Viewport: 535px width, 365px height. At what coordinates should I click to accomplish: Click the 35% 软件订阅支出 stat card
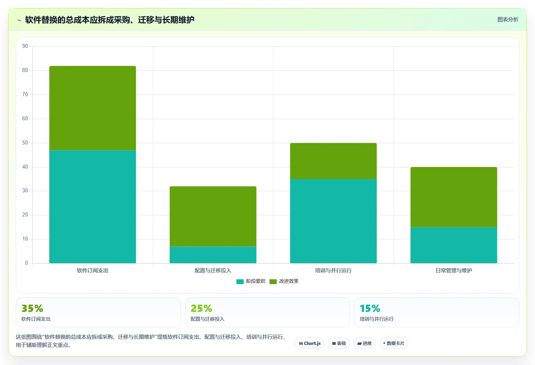[x=98, y=312]
